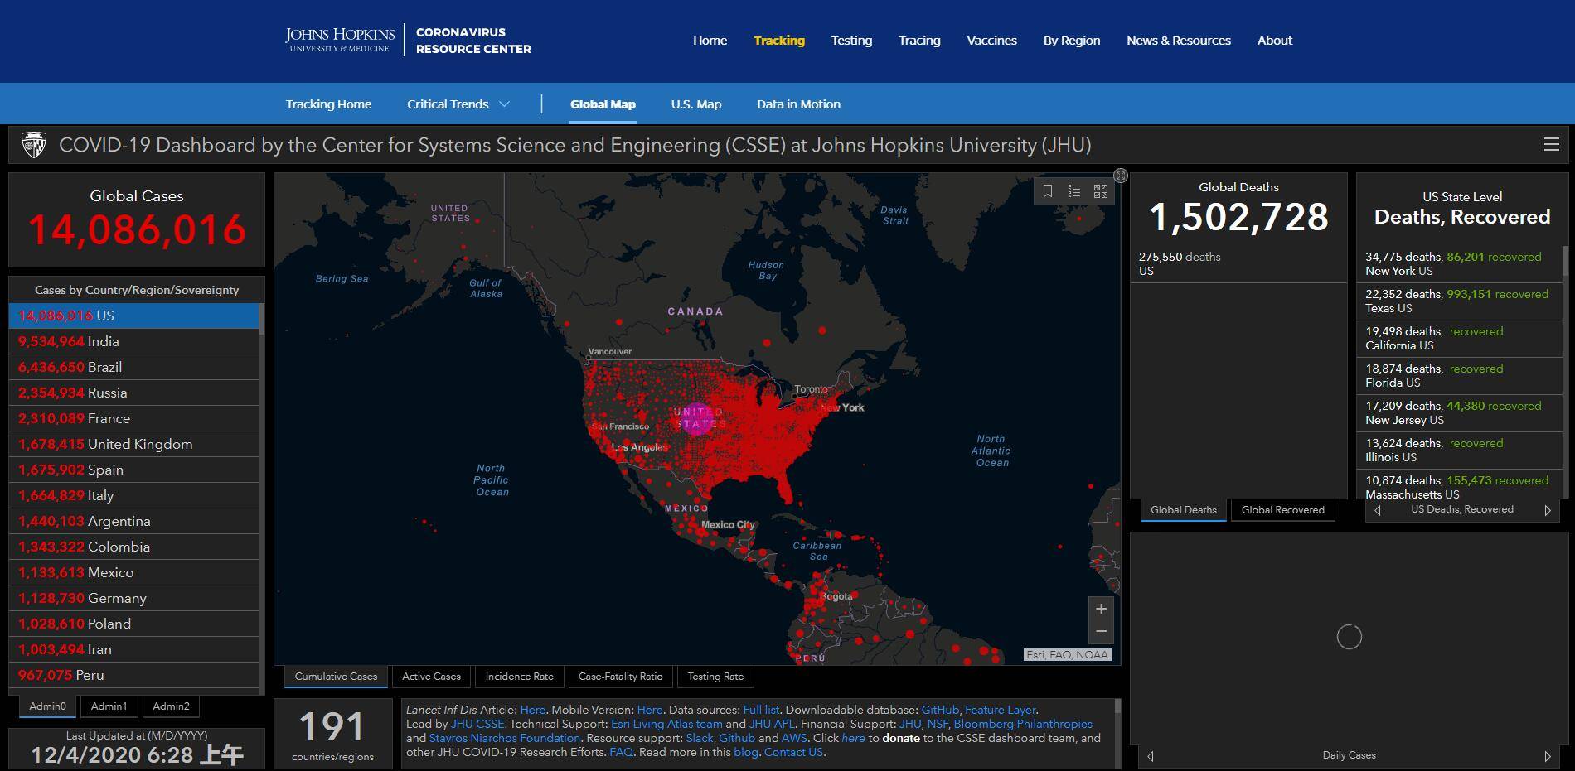Select Florida US in state list

click(1459, 375)
